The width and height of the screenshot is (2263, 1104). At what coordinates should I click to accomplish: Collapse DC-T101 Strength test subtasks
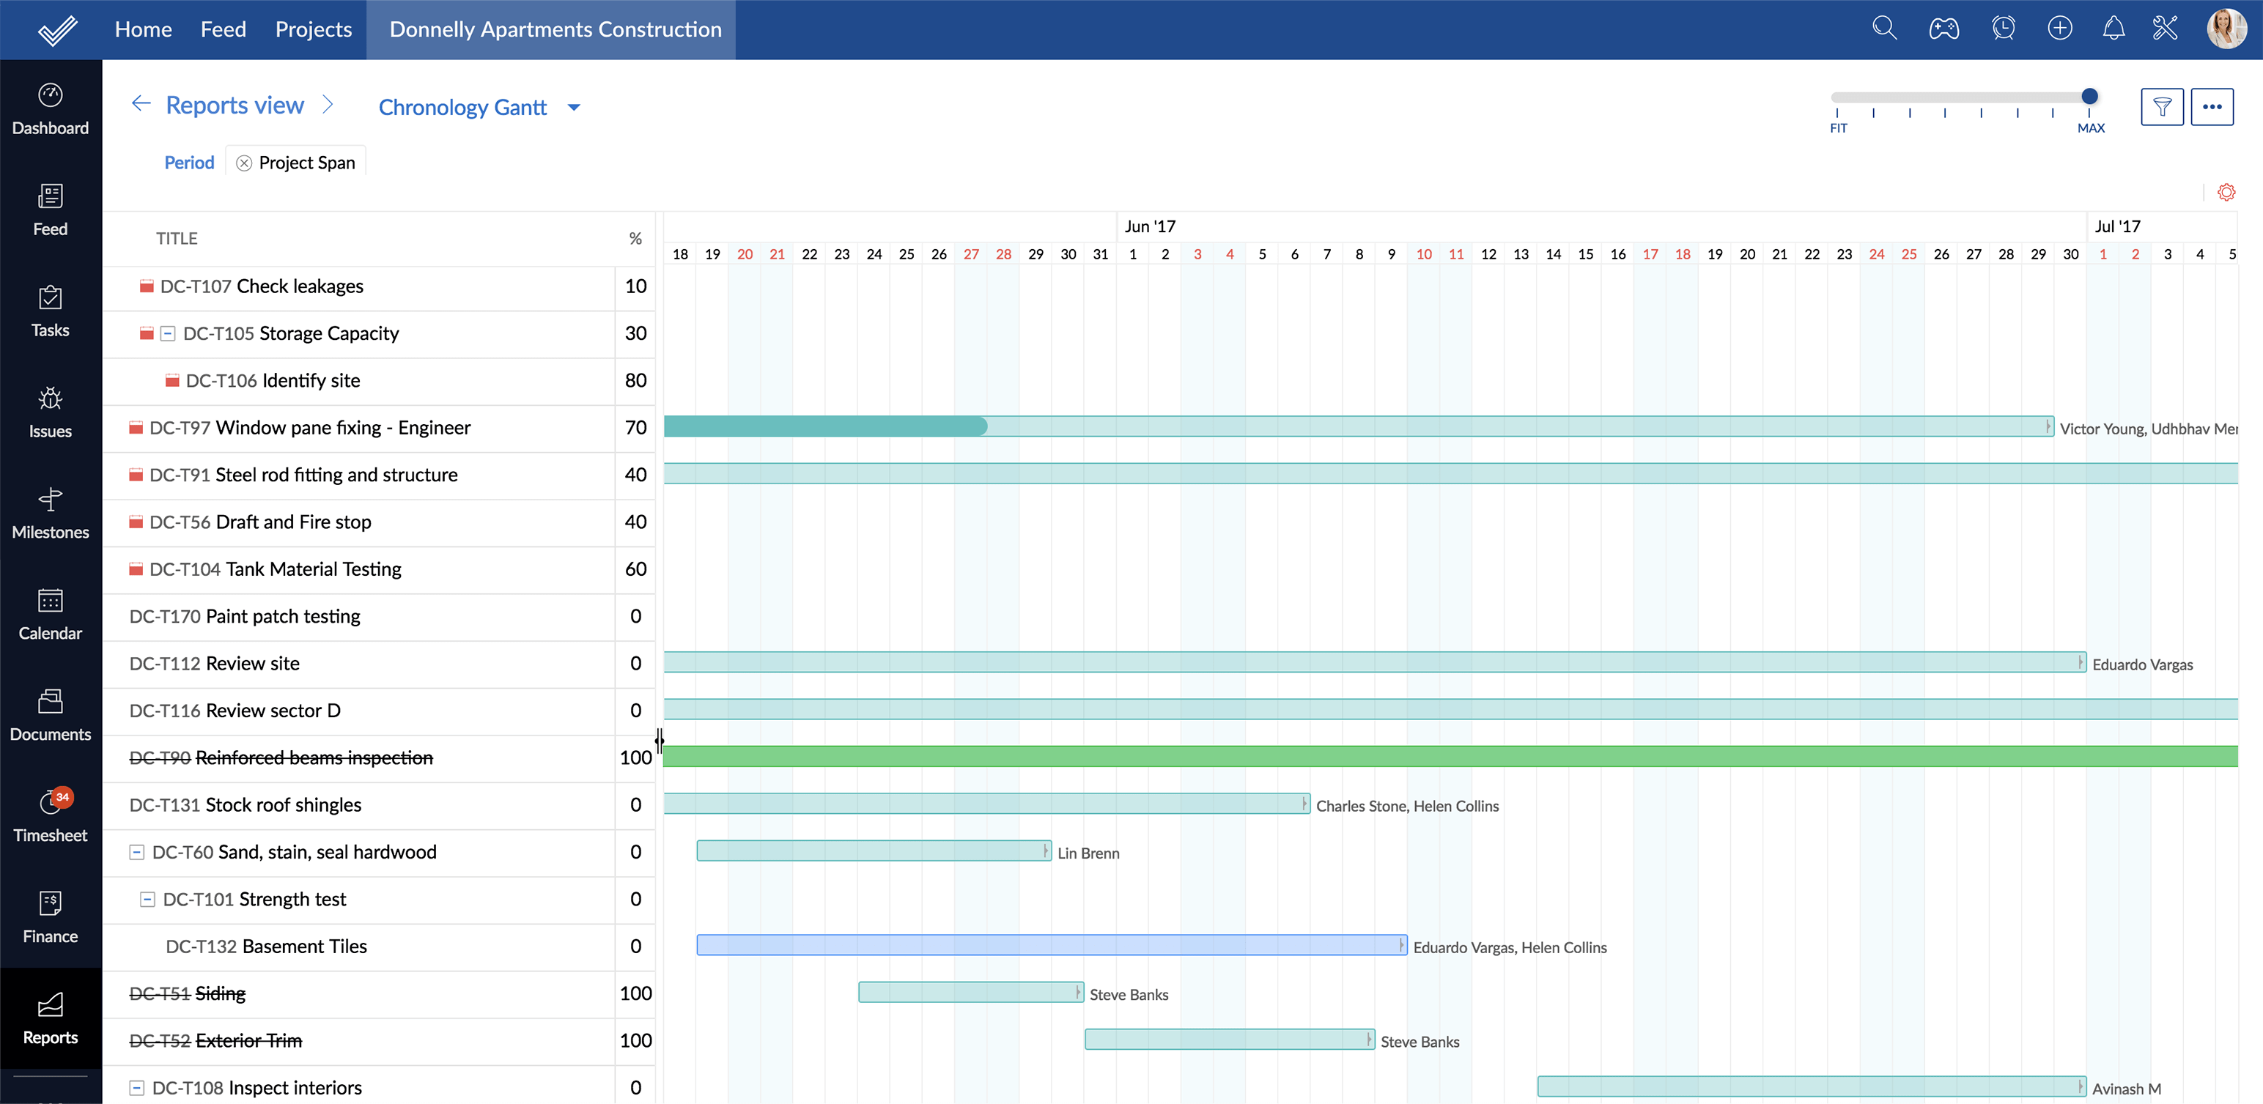tap(147, 900)
